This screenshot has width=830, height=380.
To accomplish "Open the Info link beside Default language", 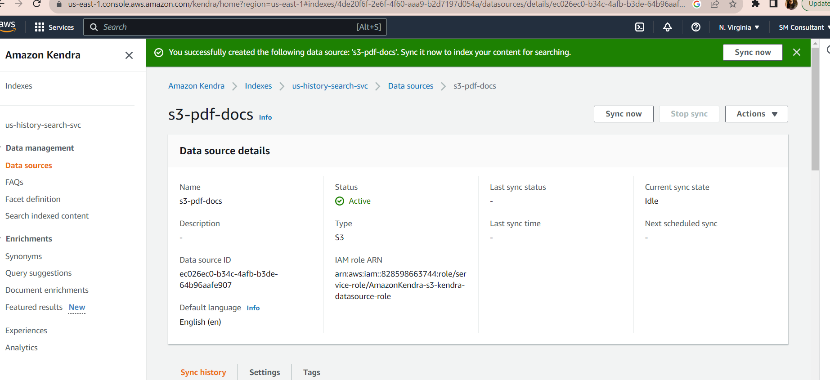I will coord(253,308).
